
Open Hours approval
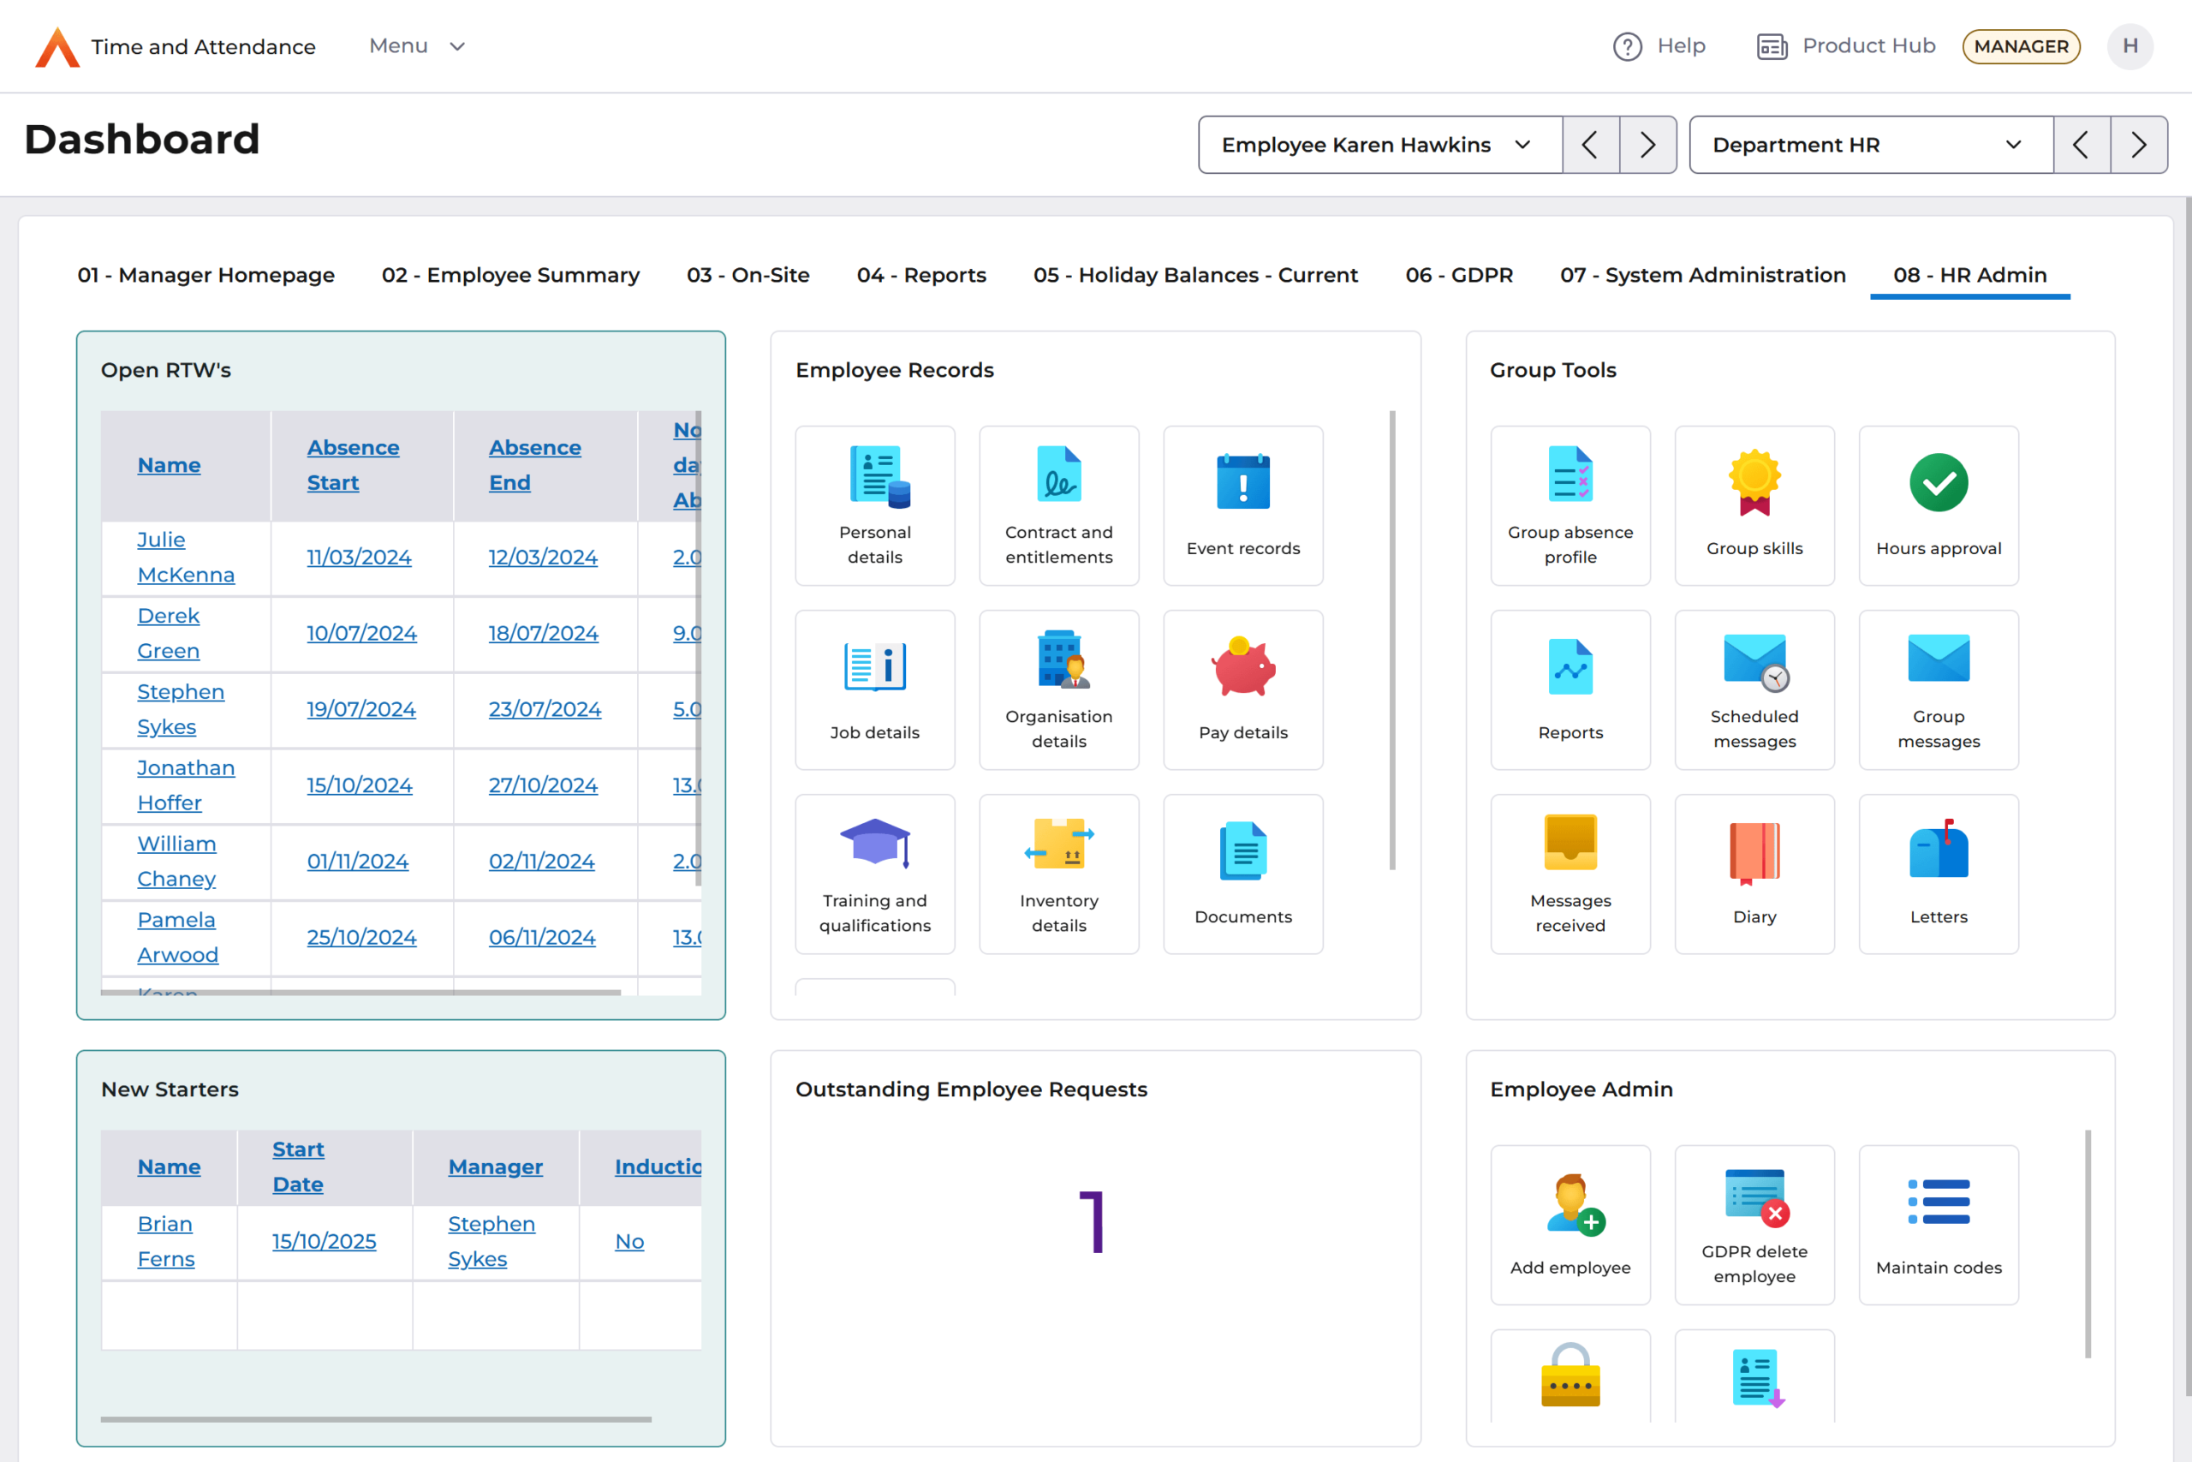pos(1937,504)
